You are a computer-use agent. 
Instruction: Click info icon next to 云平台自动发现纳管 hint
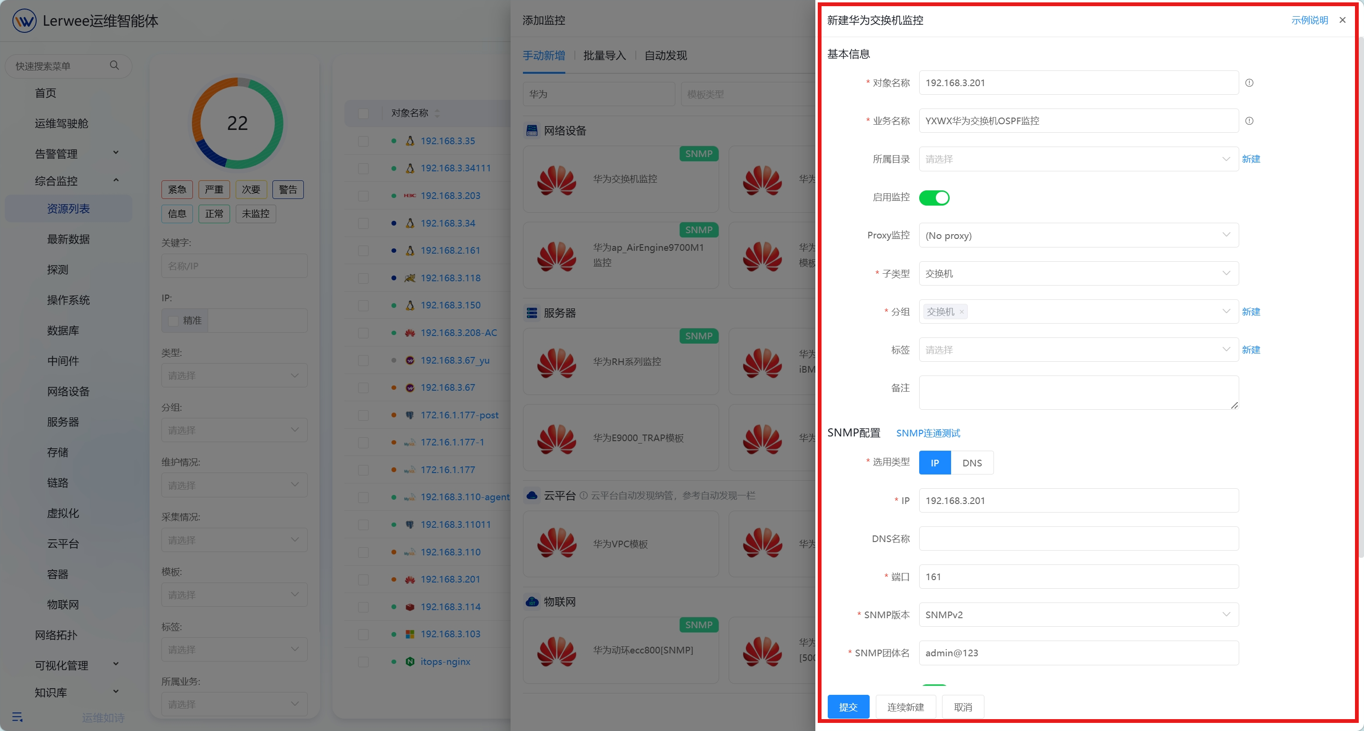pyautogui.click(x=583, y=495)
